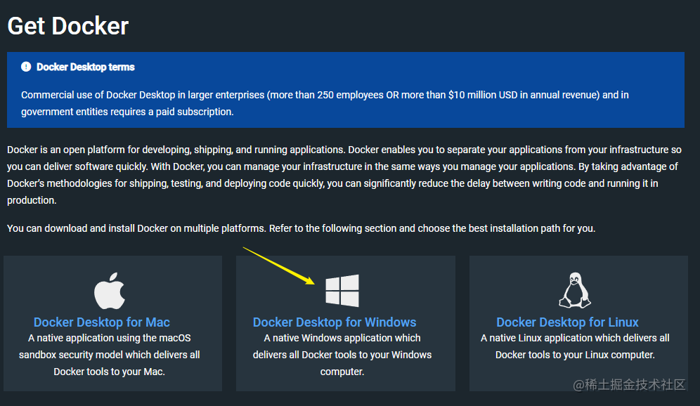This screenshot has height=406, width=700.
Task: Click the Docker Desktop terms bold title text
Action: 86,67
